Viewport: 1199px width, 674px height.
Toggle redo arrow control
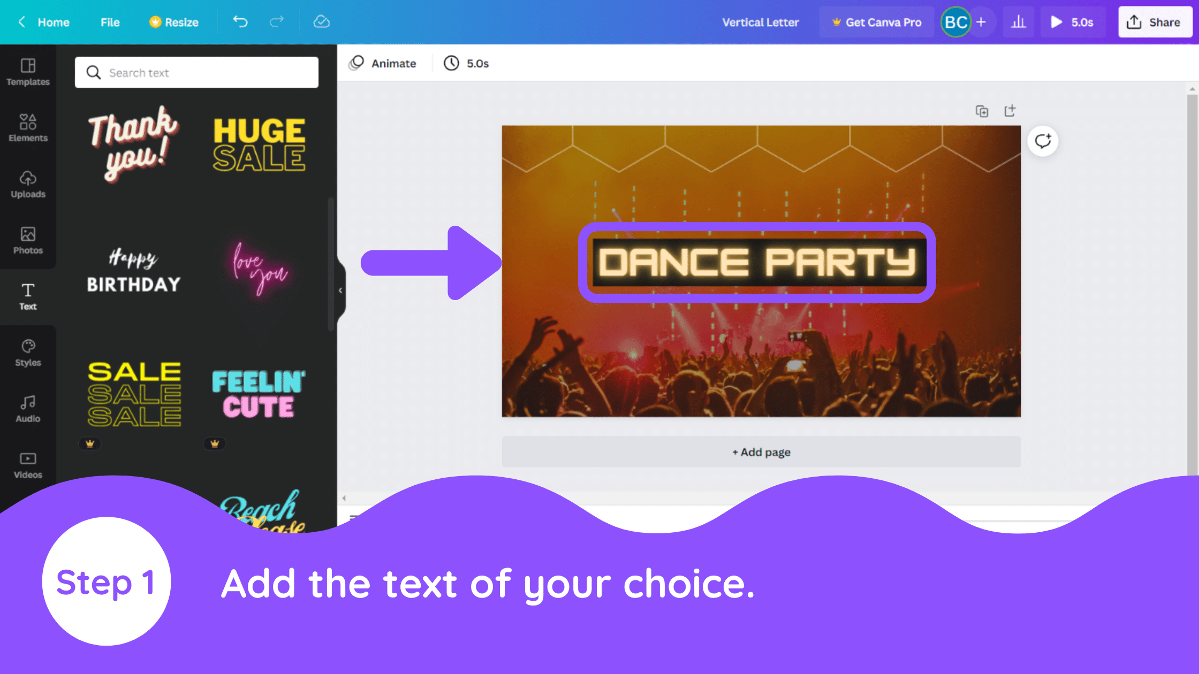277,21
